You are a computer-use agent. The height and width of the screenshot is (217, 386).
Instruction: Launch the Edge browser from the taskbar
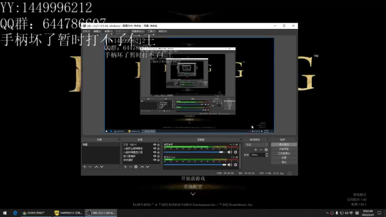15,213
